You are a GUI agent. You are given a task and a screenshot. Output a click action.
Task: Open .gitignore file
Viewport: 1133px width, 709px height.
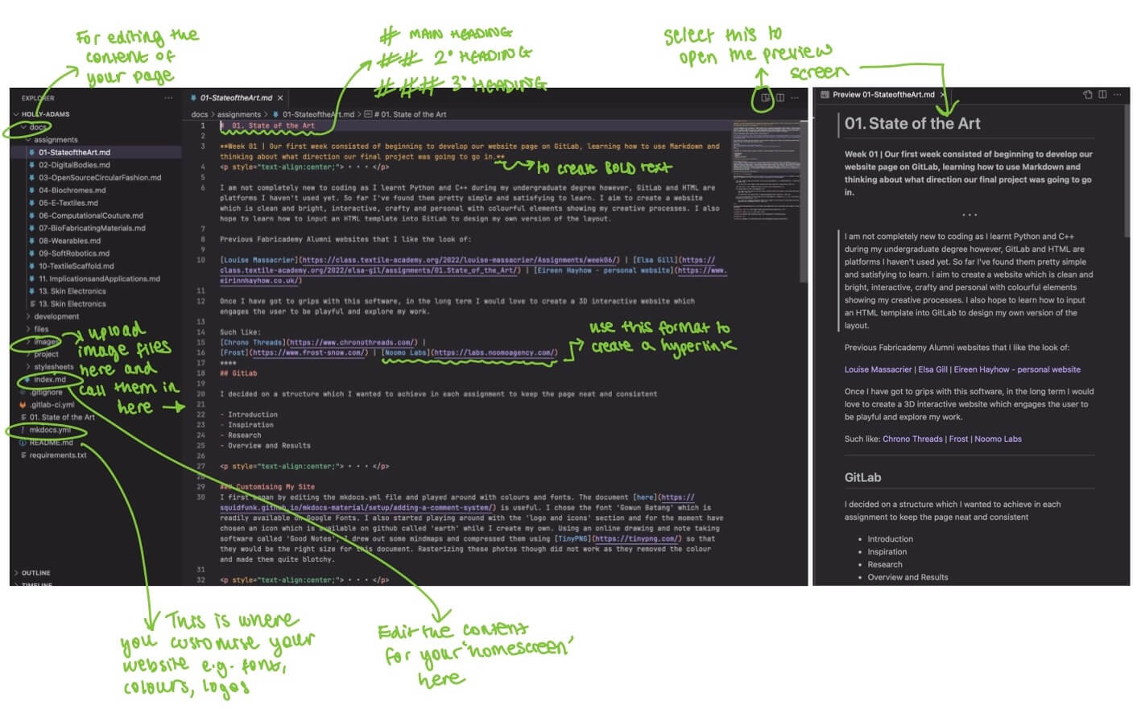[x=46, y=392]
